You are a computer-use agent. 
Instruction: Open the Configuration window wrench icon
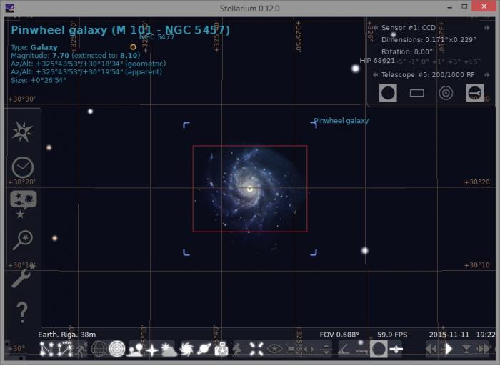21,277
